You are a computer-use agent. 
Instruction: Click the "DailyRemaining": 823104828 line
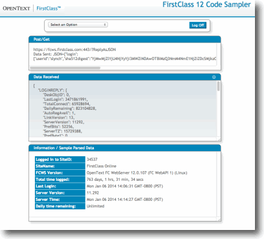click(70, 109)
